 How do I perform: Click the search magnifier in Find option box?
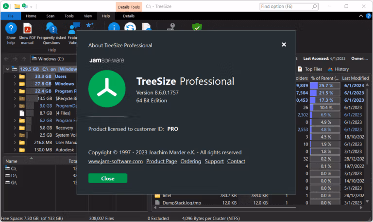point(314,6)
